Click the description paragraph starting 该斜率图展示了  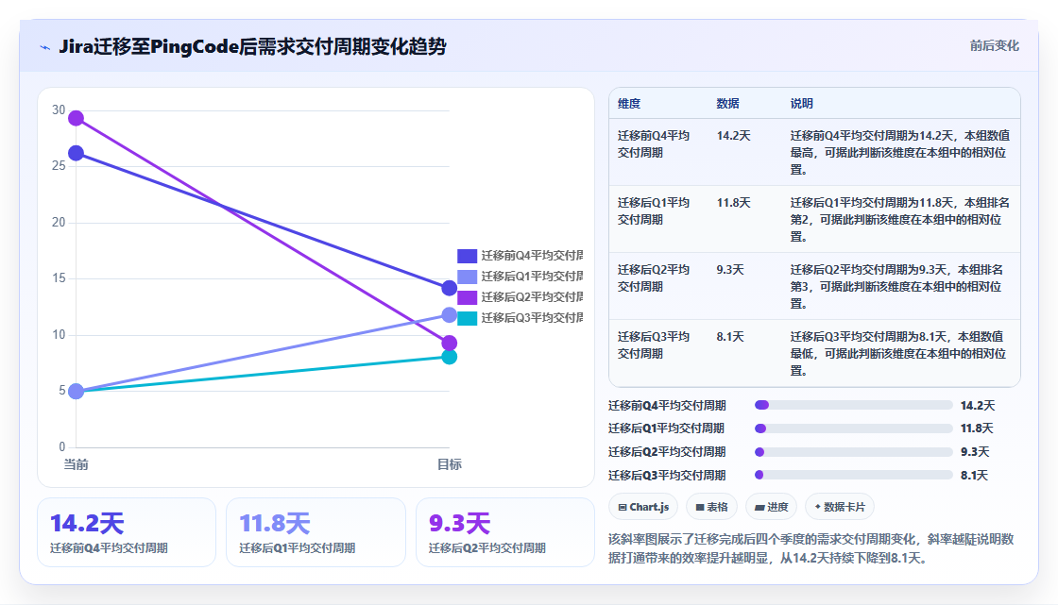(x=811, y=548)
